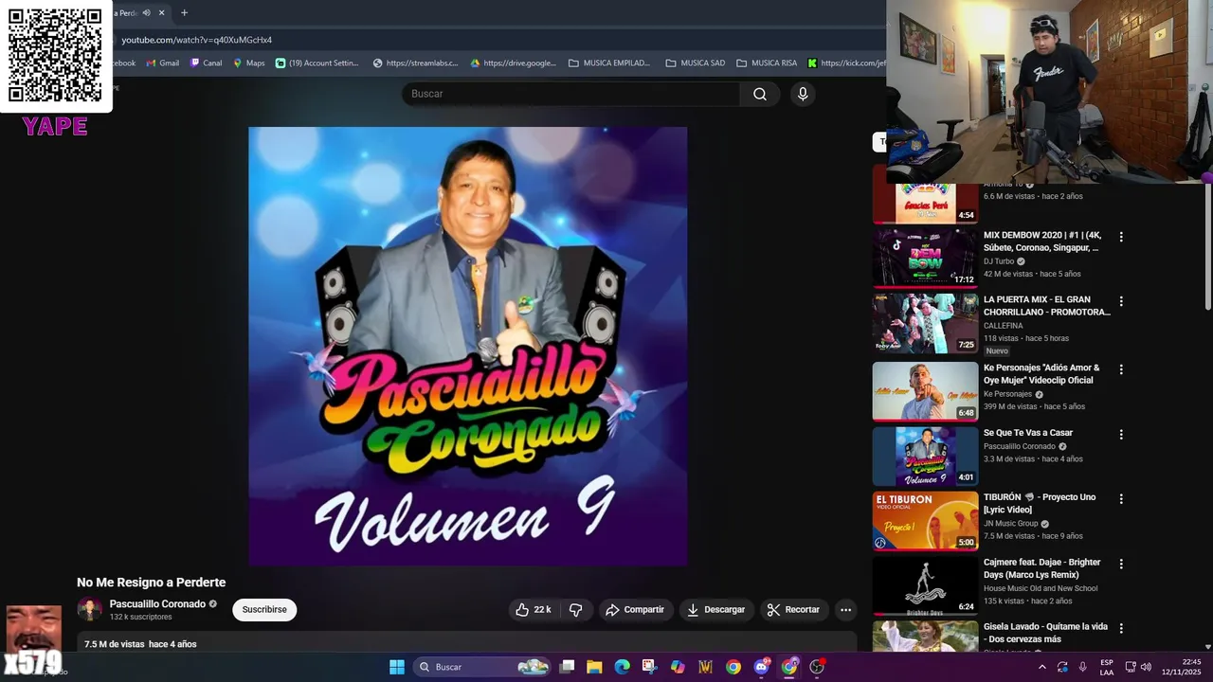Play LA PUERTA MIX thumbnail
1213x682 pixels.
(925, 323)
